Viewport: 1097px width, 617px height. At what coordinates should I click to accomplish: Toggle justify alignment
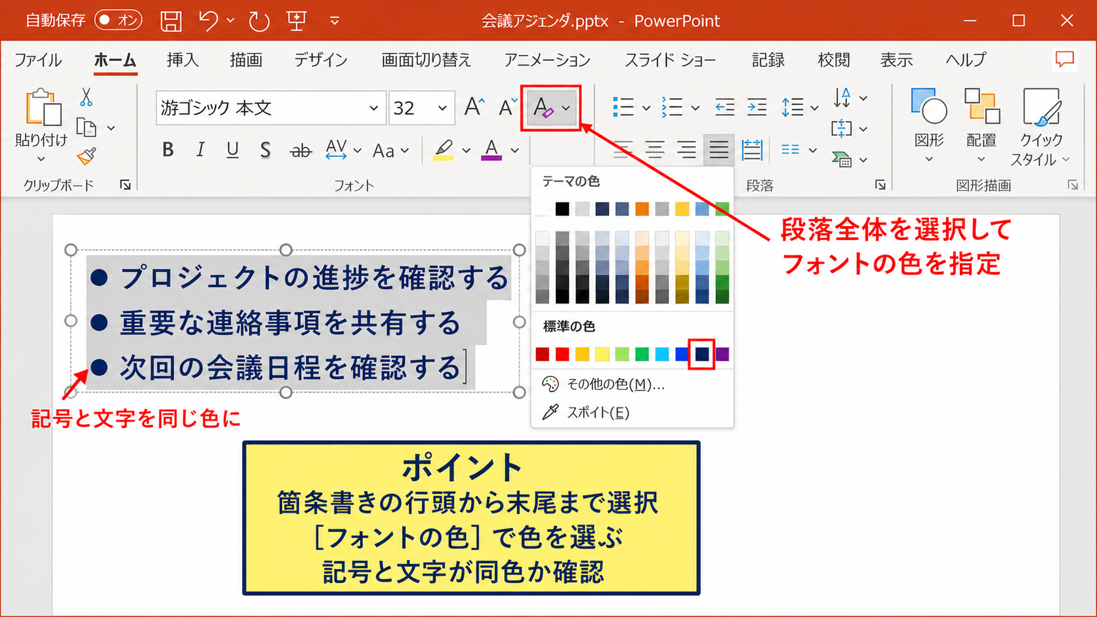pyautogui.click(x=718, y=150)
